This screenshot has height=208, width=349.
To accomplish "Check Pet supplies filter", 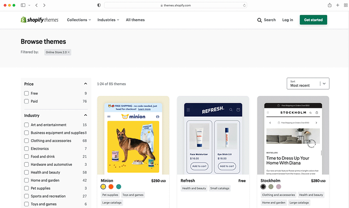I will pyautogui.click(x=27, y=188).
